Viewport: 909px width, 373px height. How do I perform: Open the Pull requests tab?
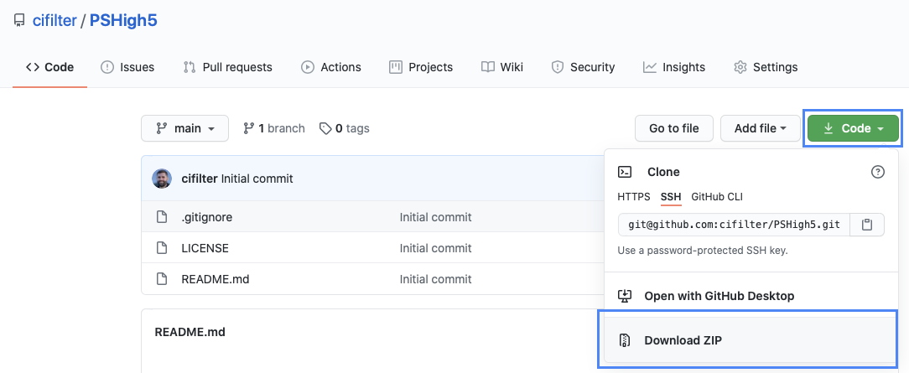(227, 67)
